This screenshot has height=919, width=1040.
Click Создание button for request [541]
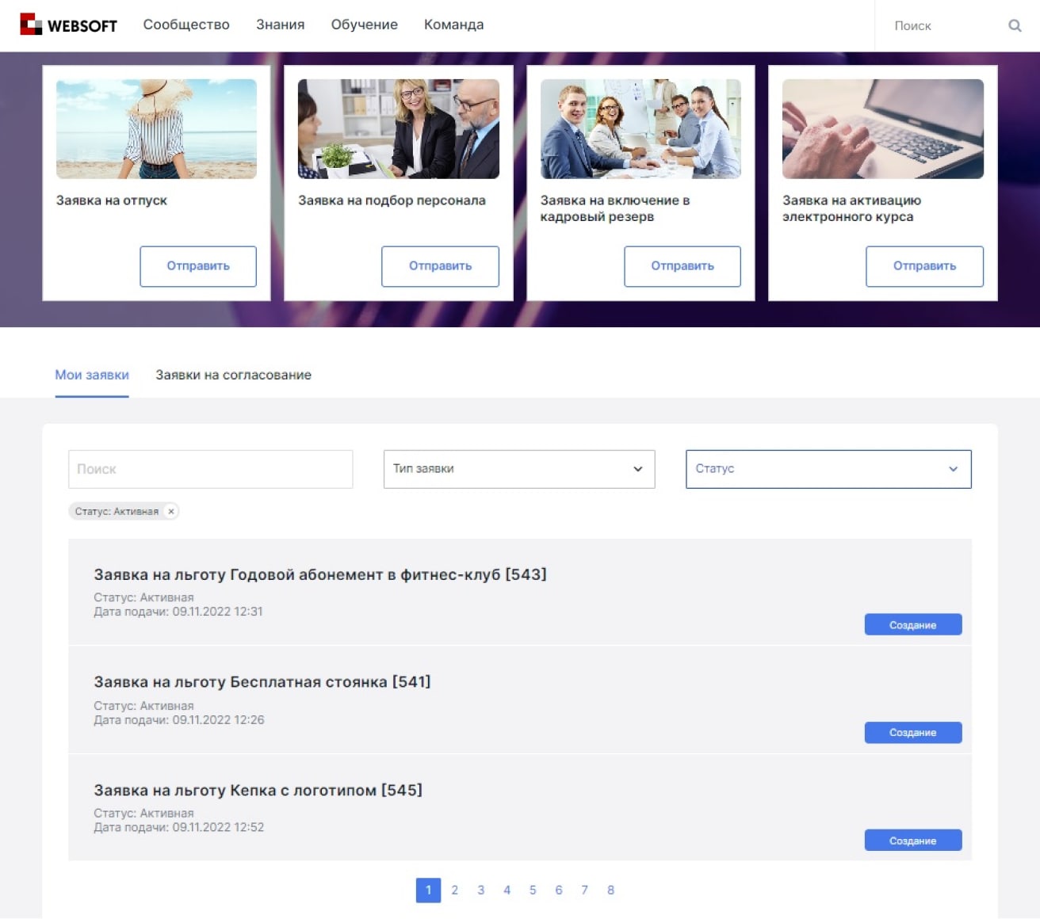pos(913,733)
